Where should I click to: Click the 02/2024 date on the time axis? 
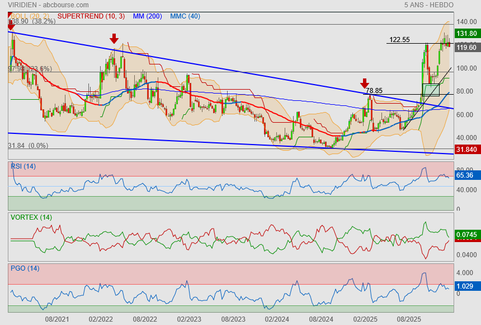[x=277, y=319]
